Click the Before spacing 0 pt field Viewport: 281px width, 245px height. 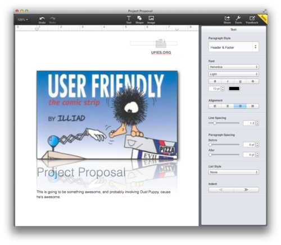249,145
